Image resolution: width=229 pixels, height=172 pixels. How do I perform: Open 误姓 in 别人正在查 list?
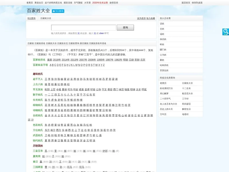(162, 24)
